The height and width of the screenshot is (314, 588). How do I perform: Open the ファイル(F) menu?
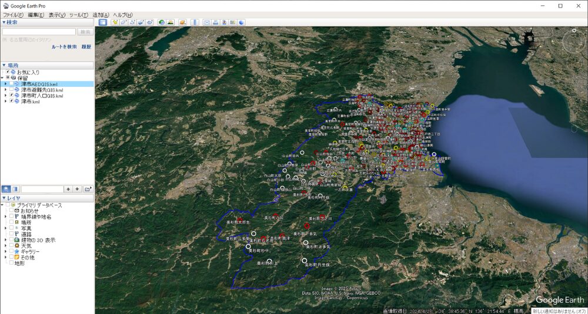tap(13, 15)
